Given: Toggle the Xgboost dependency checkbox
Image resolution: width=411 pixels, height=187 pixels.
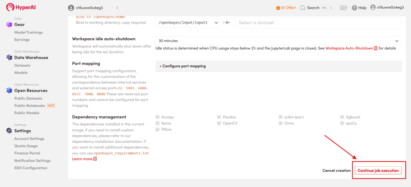Looking at the screenshot, I should point(342,117).
